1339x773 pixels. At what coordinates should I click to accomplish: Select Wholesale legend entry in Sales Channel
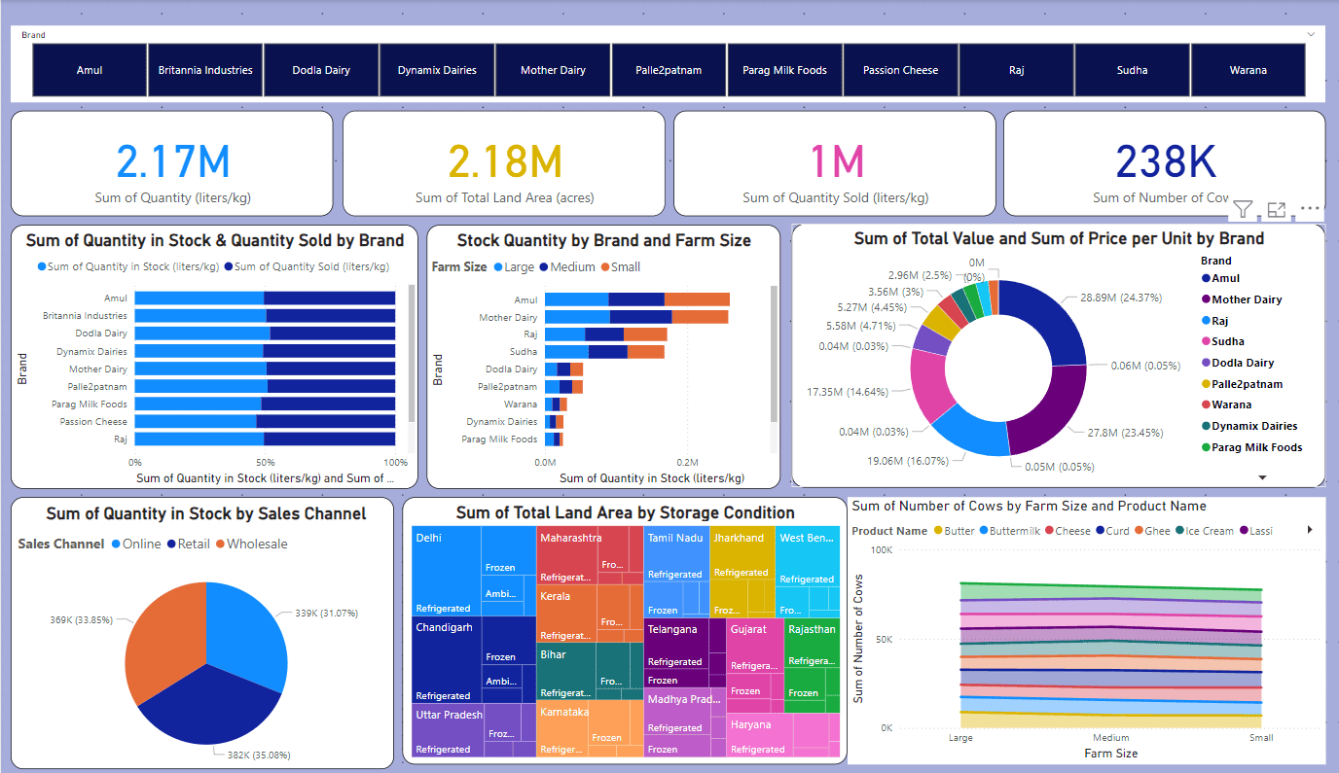(x=251, y=544)
